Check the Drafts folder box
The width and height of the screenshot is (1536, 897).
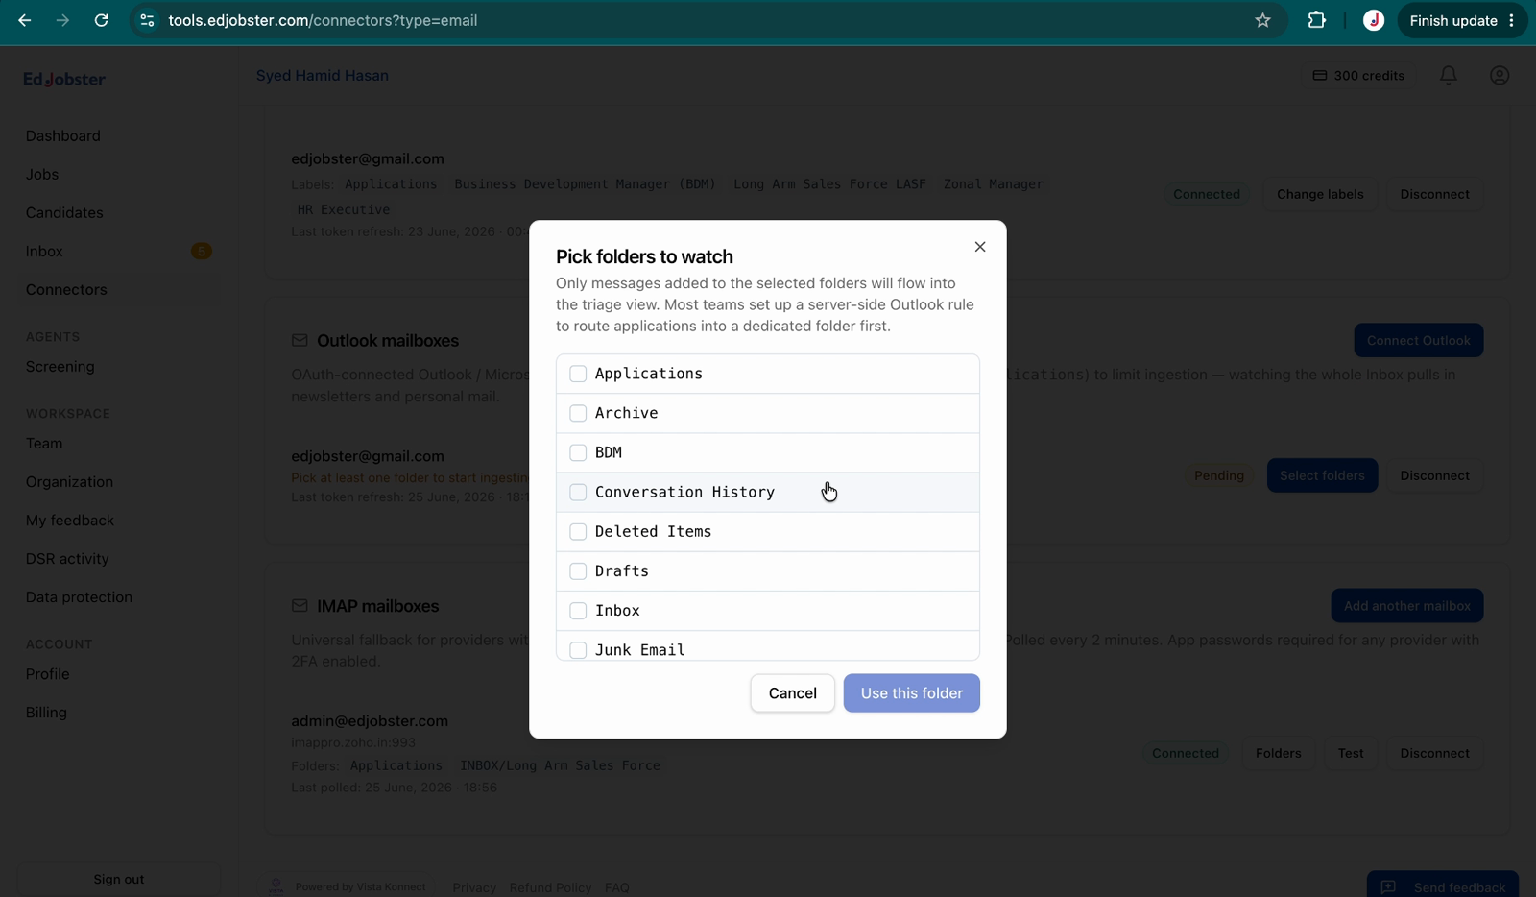[x=578, y=571]
